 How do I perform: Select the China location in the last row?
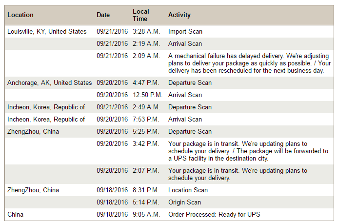point(15,215)
